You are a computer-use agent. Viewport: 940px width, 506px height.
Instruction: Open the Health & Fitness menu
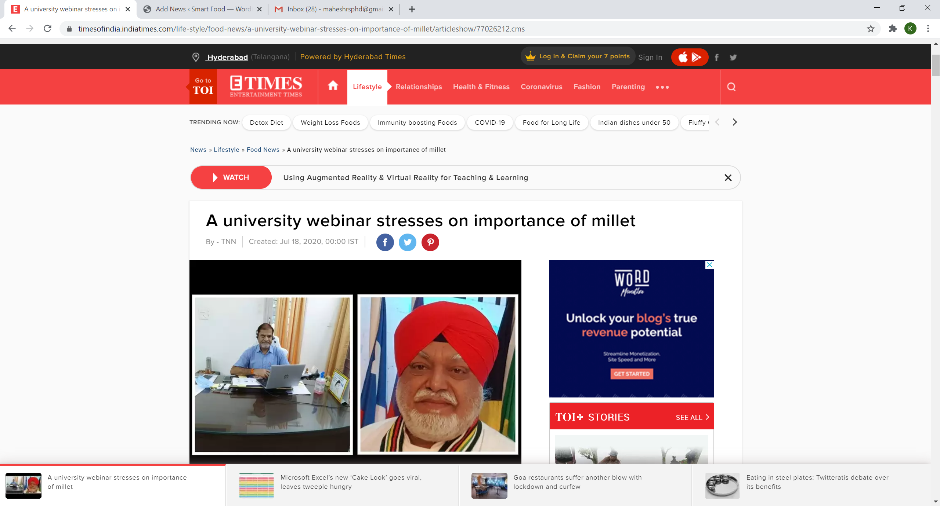tap(481, 87)
